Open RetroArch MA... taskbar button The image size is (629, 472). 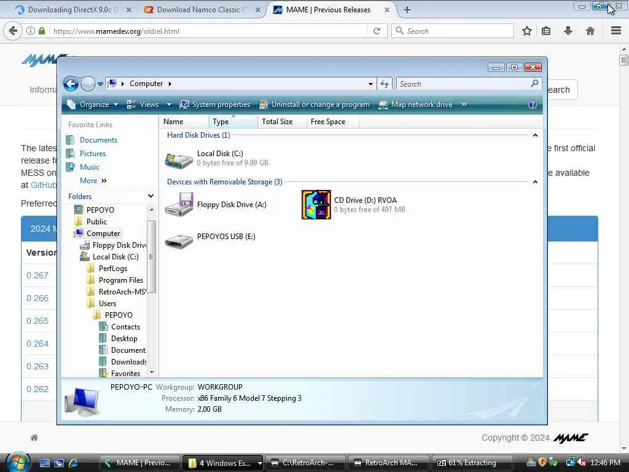pos(388,463)
